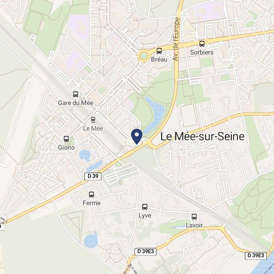
Task: Click the dark blue location pin marker
Action: pyautogui.click(x=137, y=137)
